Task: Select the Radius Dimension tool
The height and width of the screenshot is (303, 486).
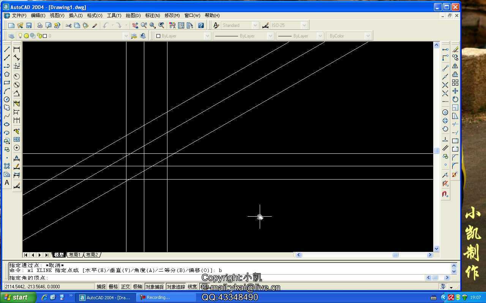Action: pyautogui.click(x=17, y=77)
